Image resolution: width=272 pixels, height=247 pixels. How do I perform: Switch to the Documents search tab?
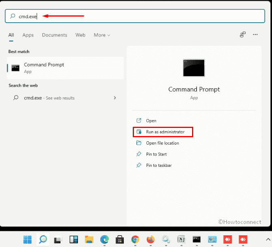[x=54, y=35]
